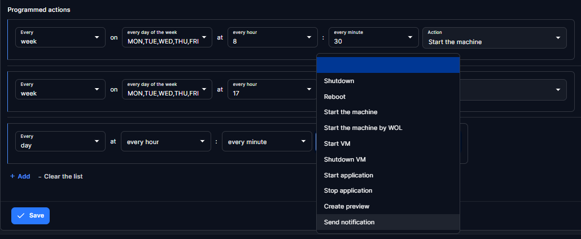The height and width of the screenshot is (239, 581).
Task: Open the Every day dropdown in third row
Action: coord(60,141)
